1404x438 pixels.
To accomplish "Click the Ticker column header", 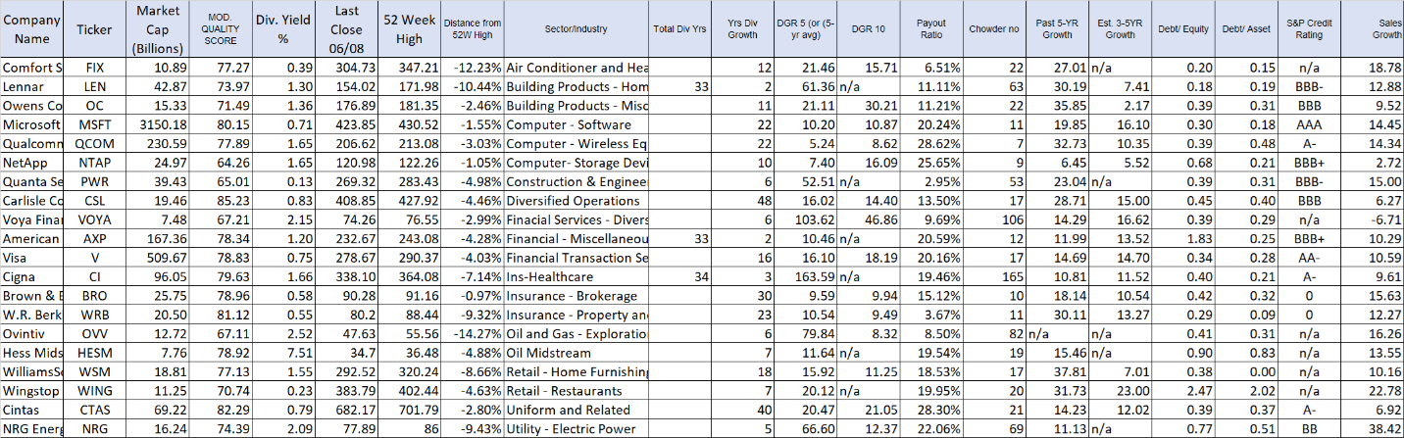I will point(95,29).
